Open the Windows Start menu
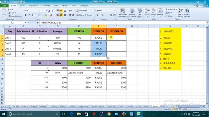Screen dimensions: 209x117 [x=4, y=114]
